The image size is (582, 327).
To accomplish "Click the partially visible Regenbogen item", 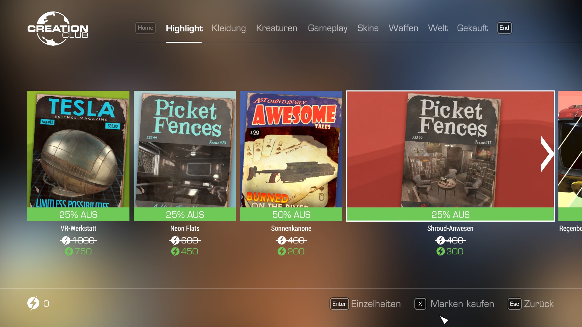I will [570, 156].
